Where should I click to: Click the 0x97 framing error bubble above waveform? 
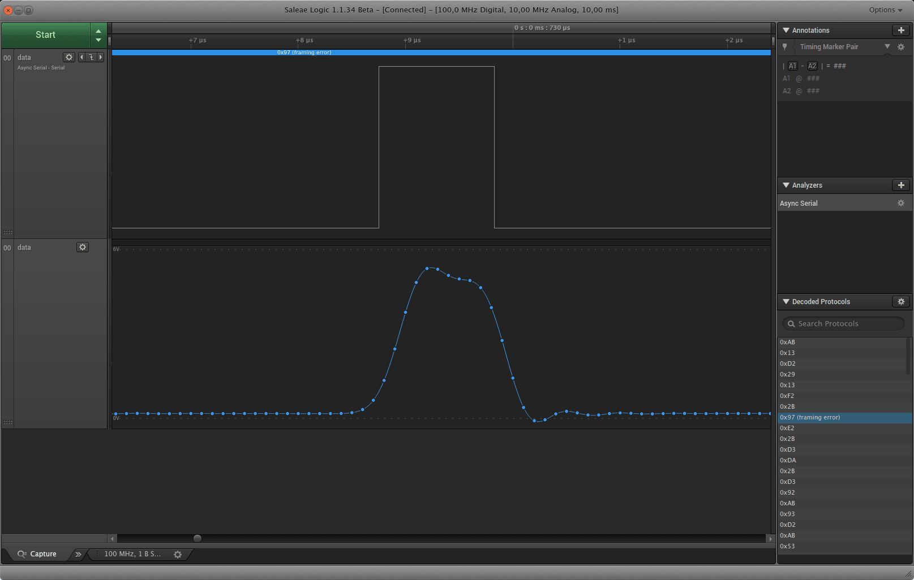point(441,53)
